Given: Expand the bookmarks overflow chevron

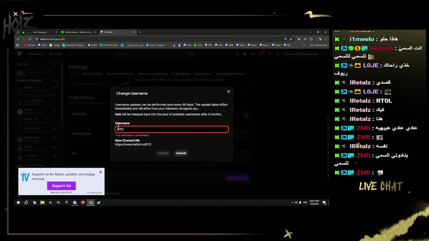Looking at the screenshot, I should [304, 45].
